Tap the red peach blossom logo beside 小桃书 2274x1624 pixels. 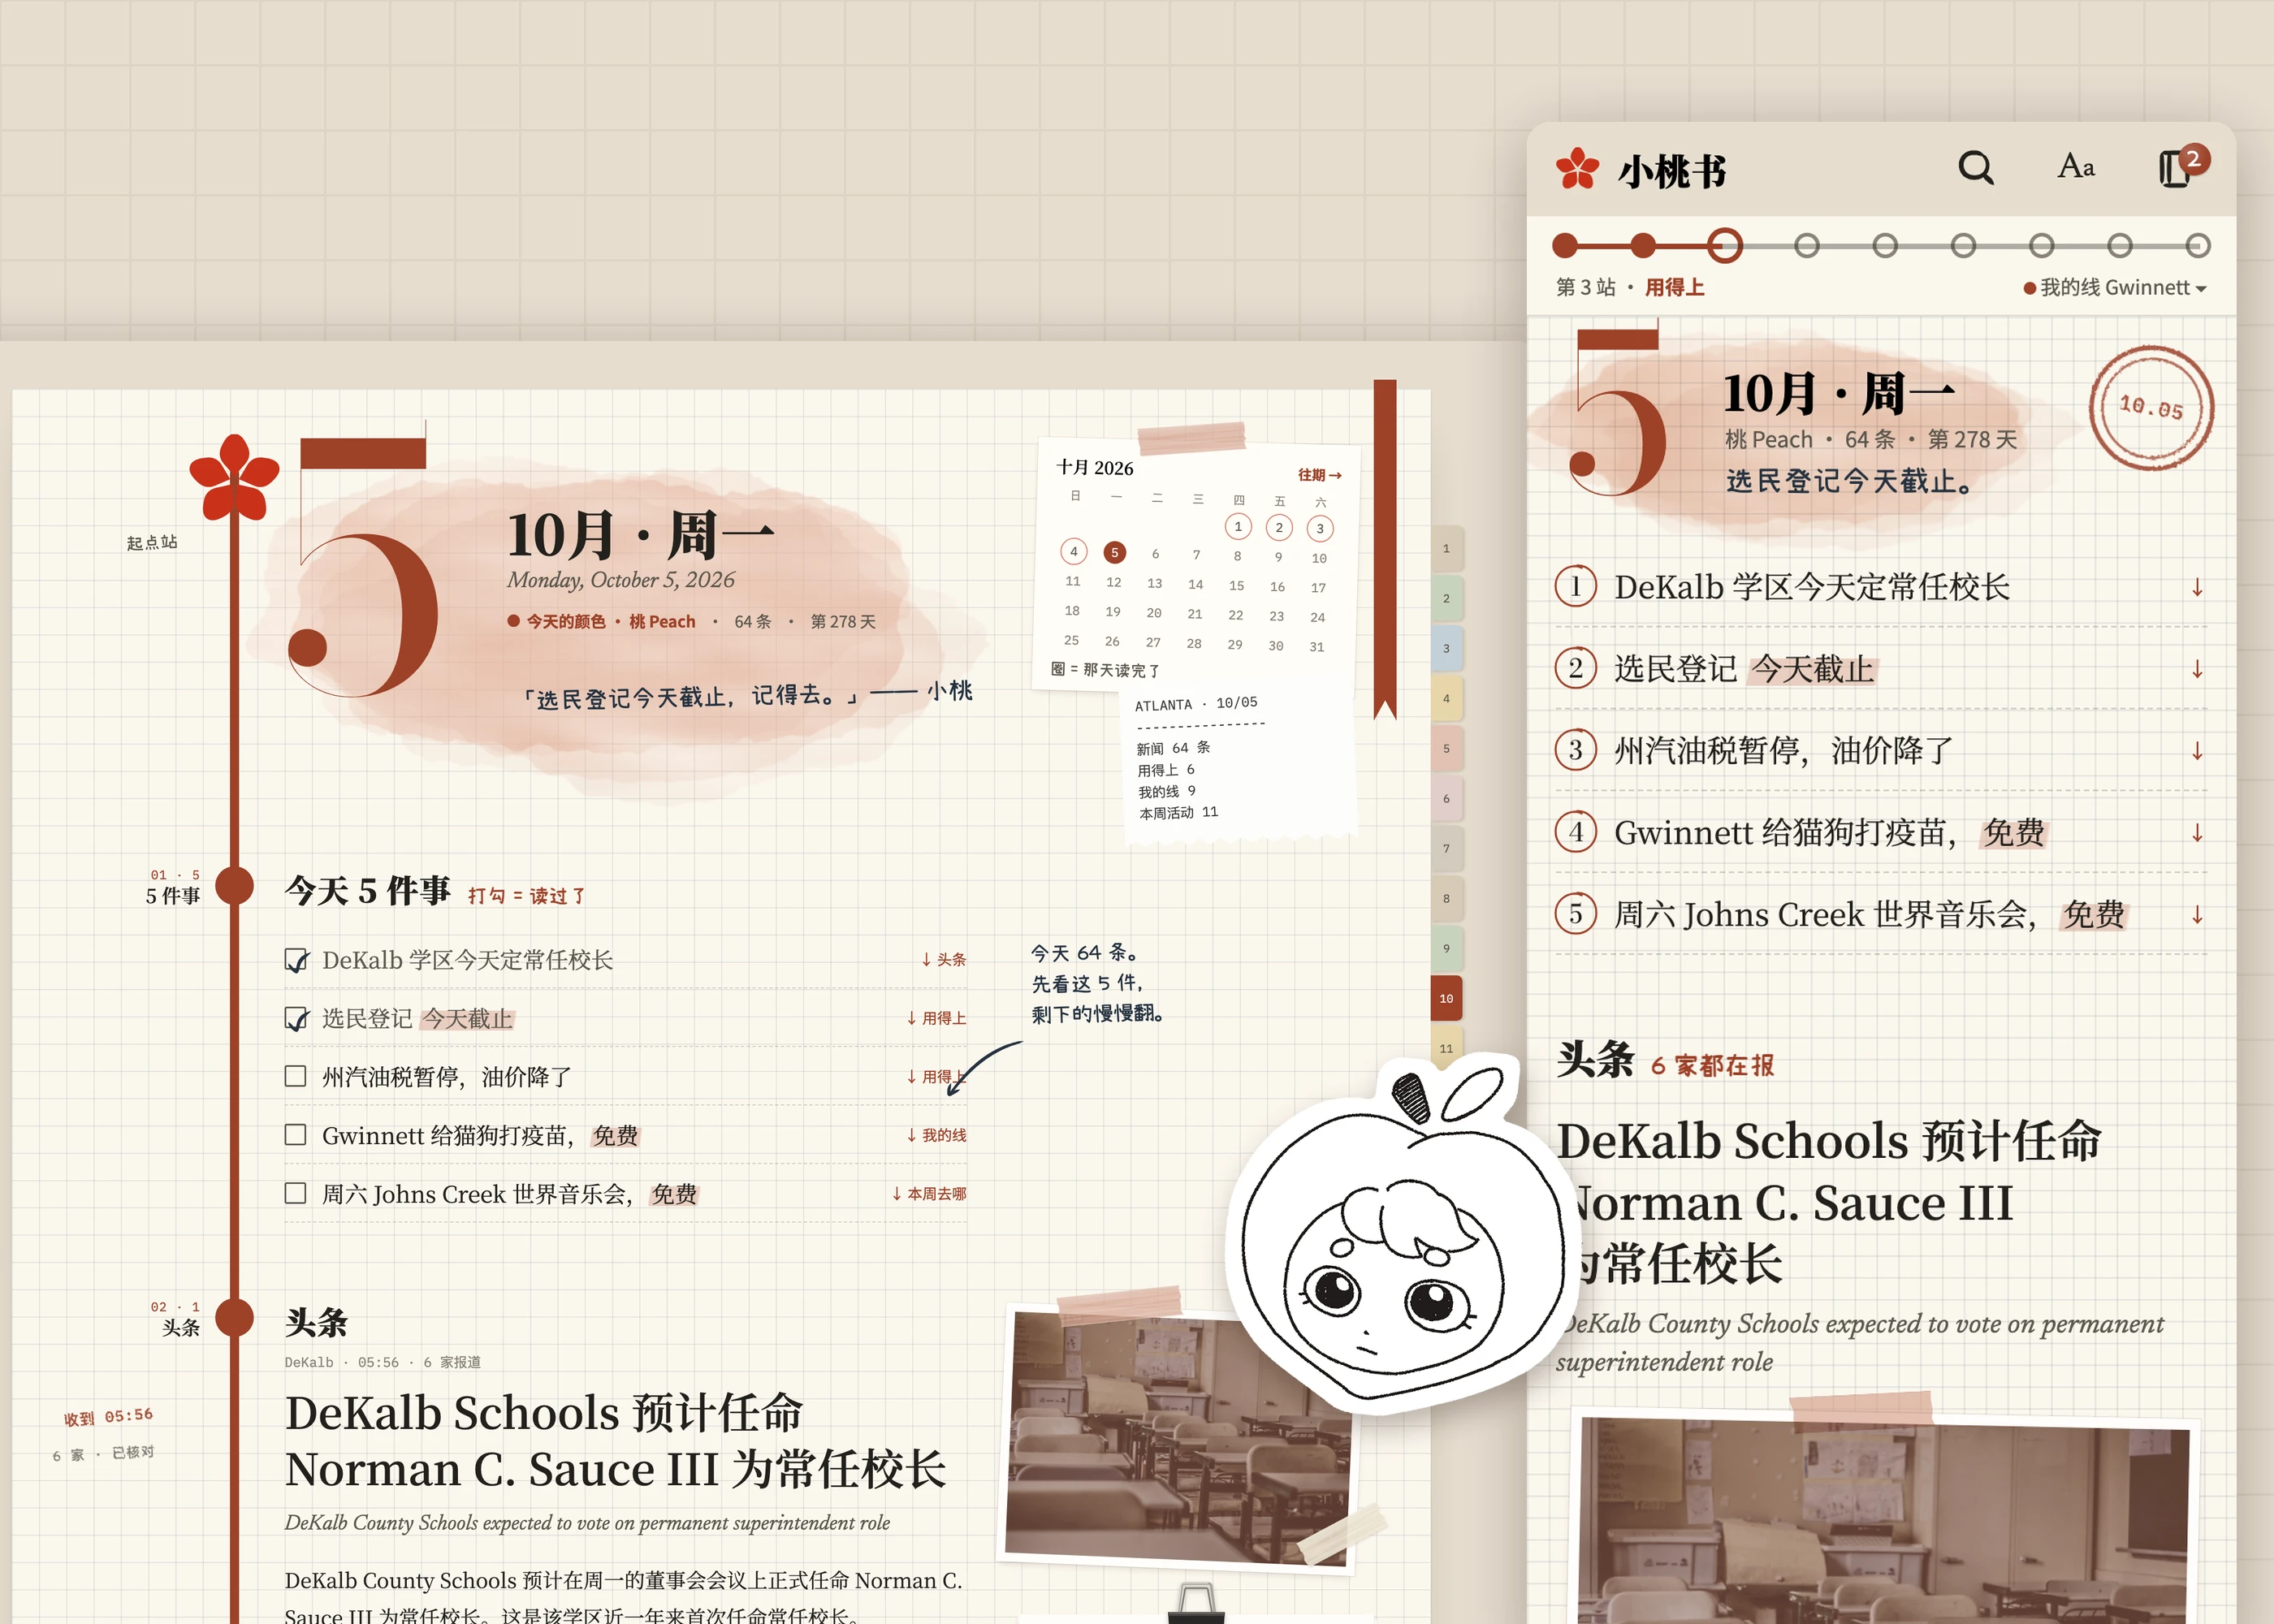point(1578,169)
